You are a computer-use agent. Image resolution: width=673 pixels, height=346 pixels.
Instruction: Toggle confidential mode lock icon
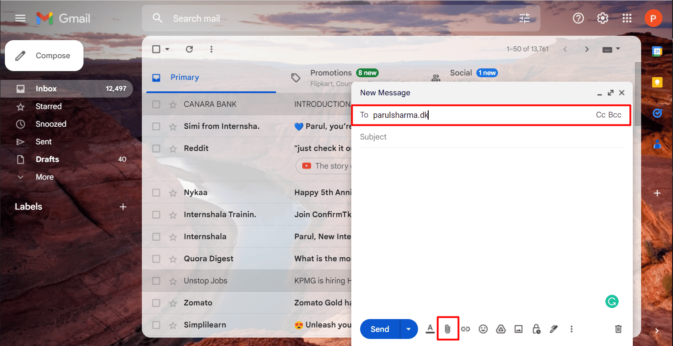coord(536,329)
